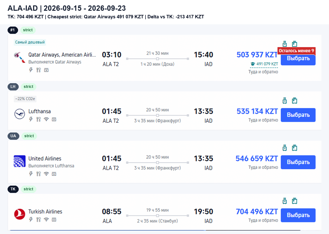Click the Qatar Airways airline logo
The height and width of the screenshot is (234, 329).
point(20,58)
